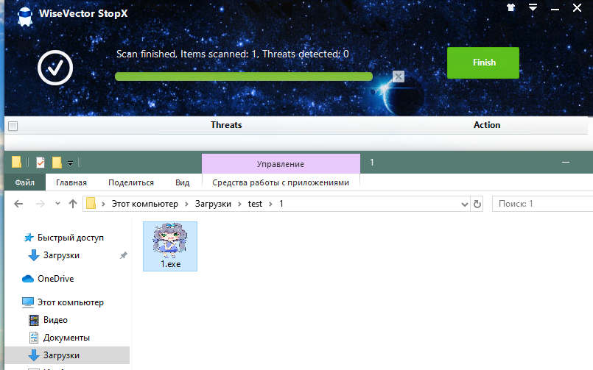
Task: Click the green Finish button
Action: click(483, 63)
